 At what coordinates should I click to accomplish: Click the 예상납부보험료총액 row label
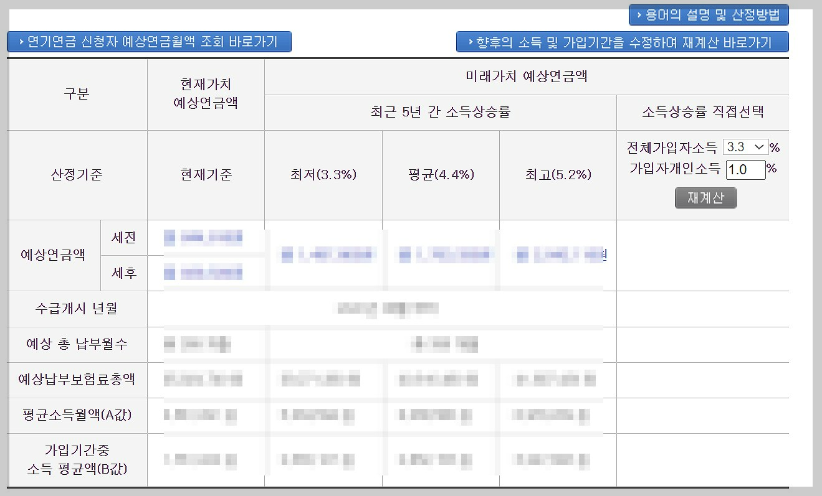(x=77, y=380)
